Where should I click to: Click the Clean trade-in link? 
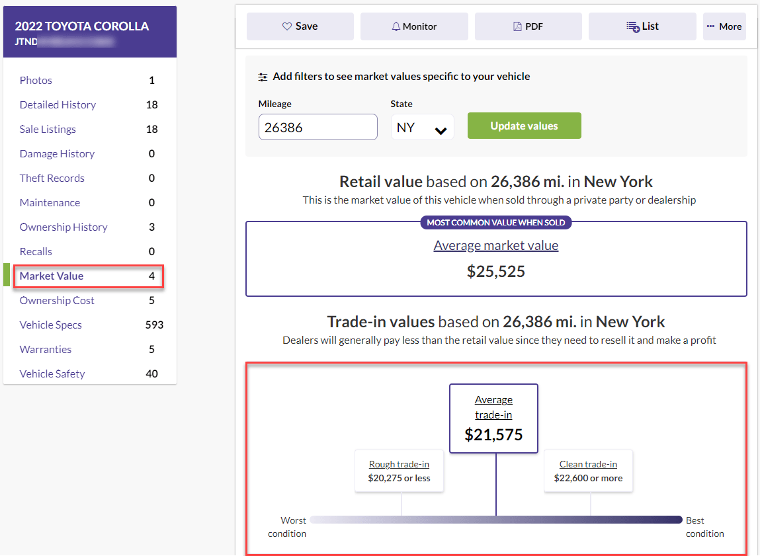(x=588, y=464)
